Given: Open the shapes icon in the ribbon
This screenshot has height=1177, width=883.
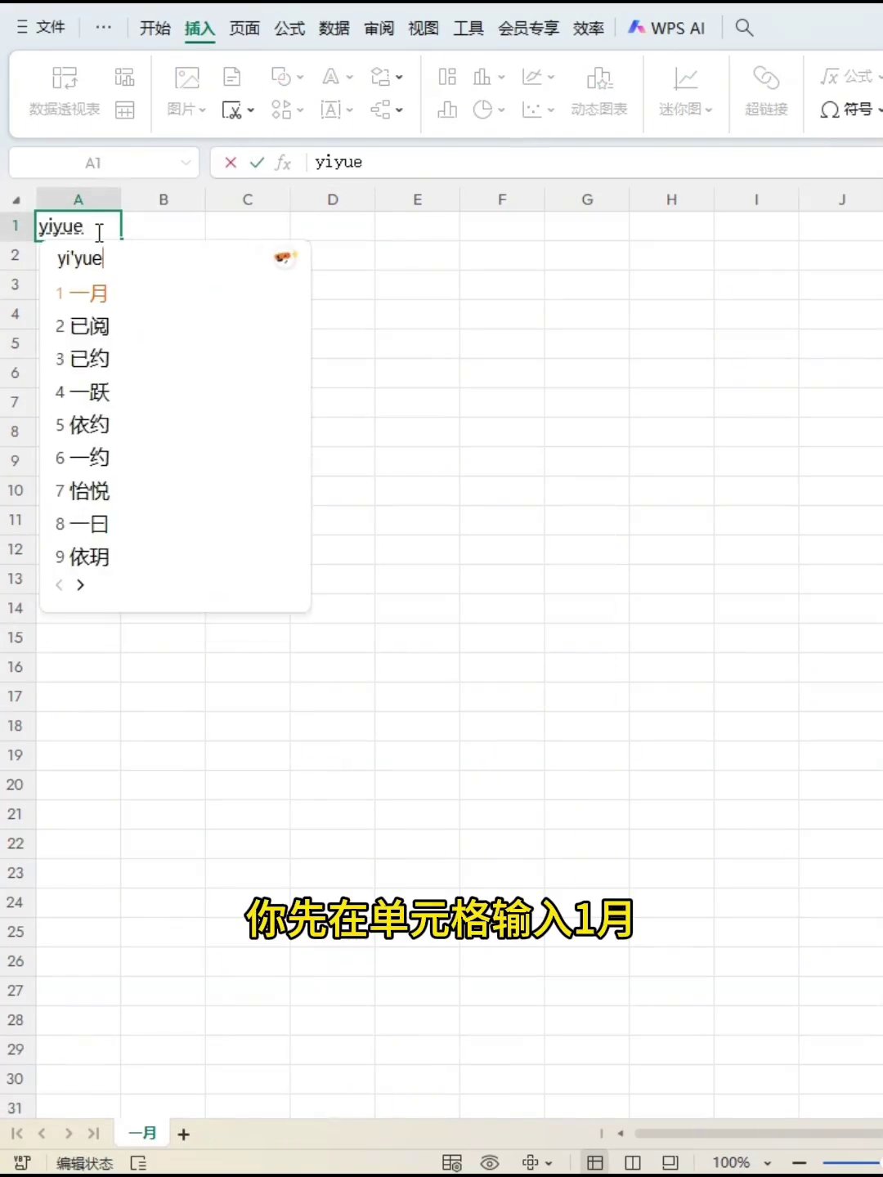Looking at the screenshot, I should pos(281,77).
